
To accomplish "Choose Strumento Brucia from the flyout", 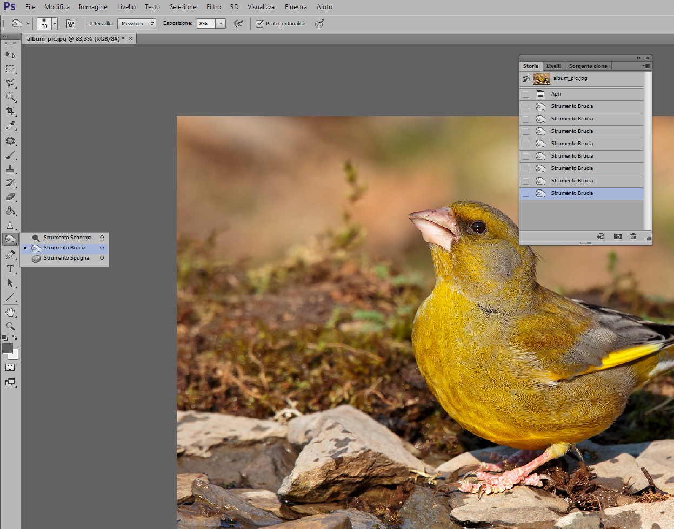I will tap(65, 248).
